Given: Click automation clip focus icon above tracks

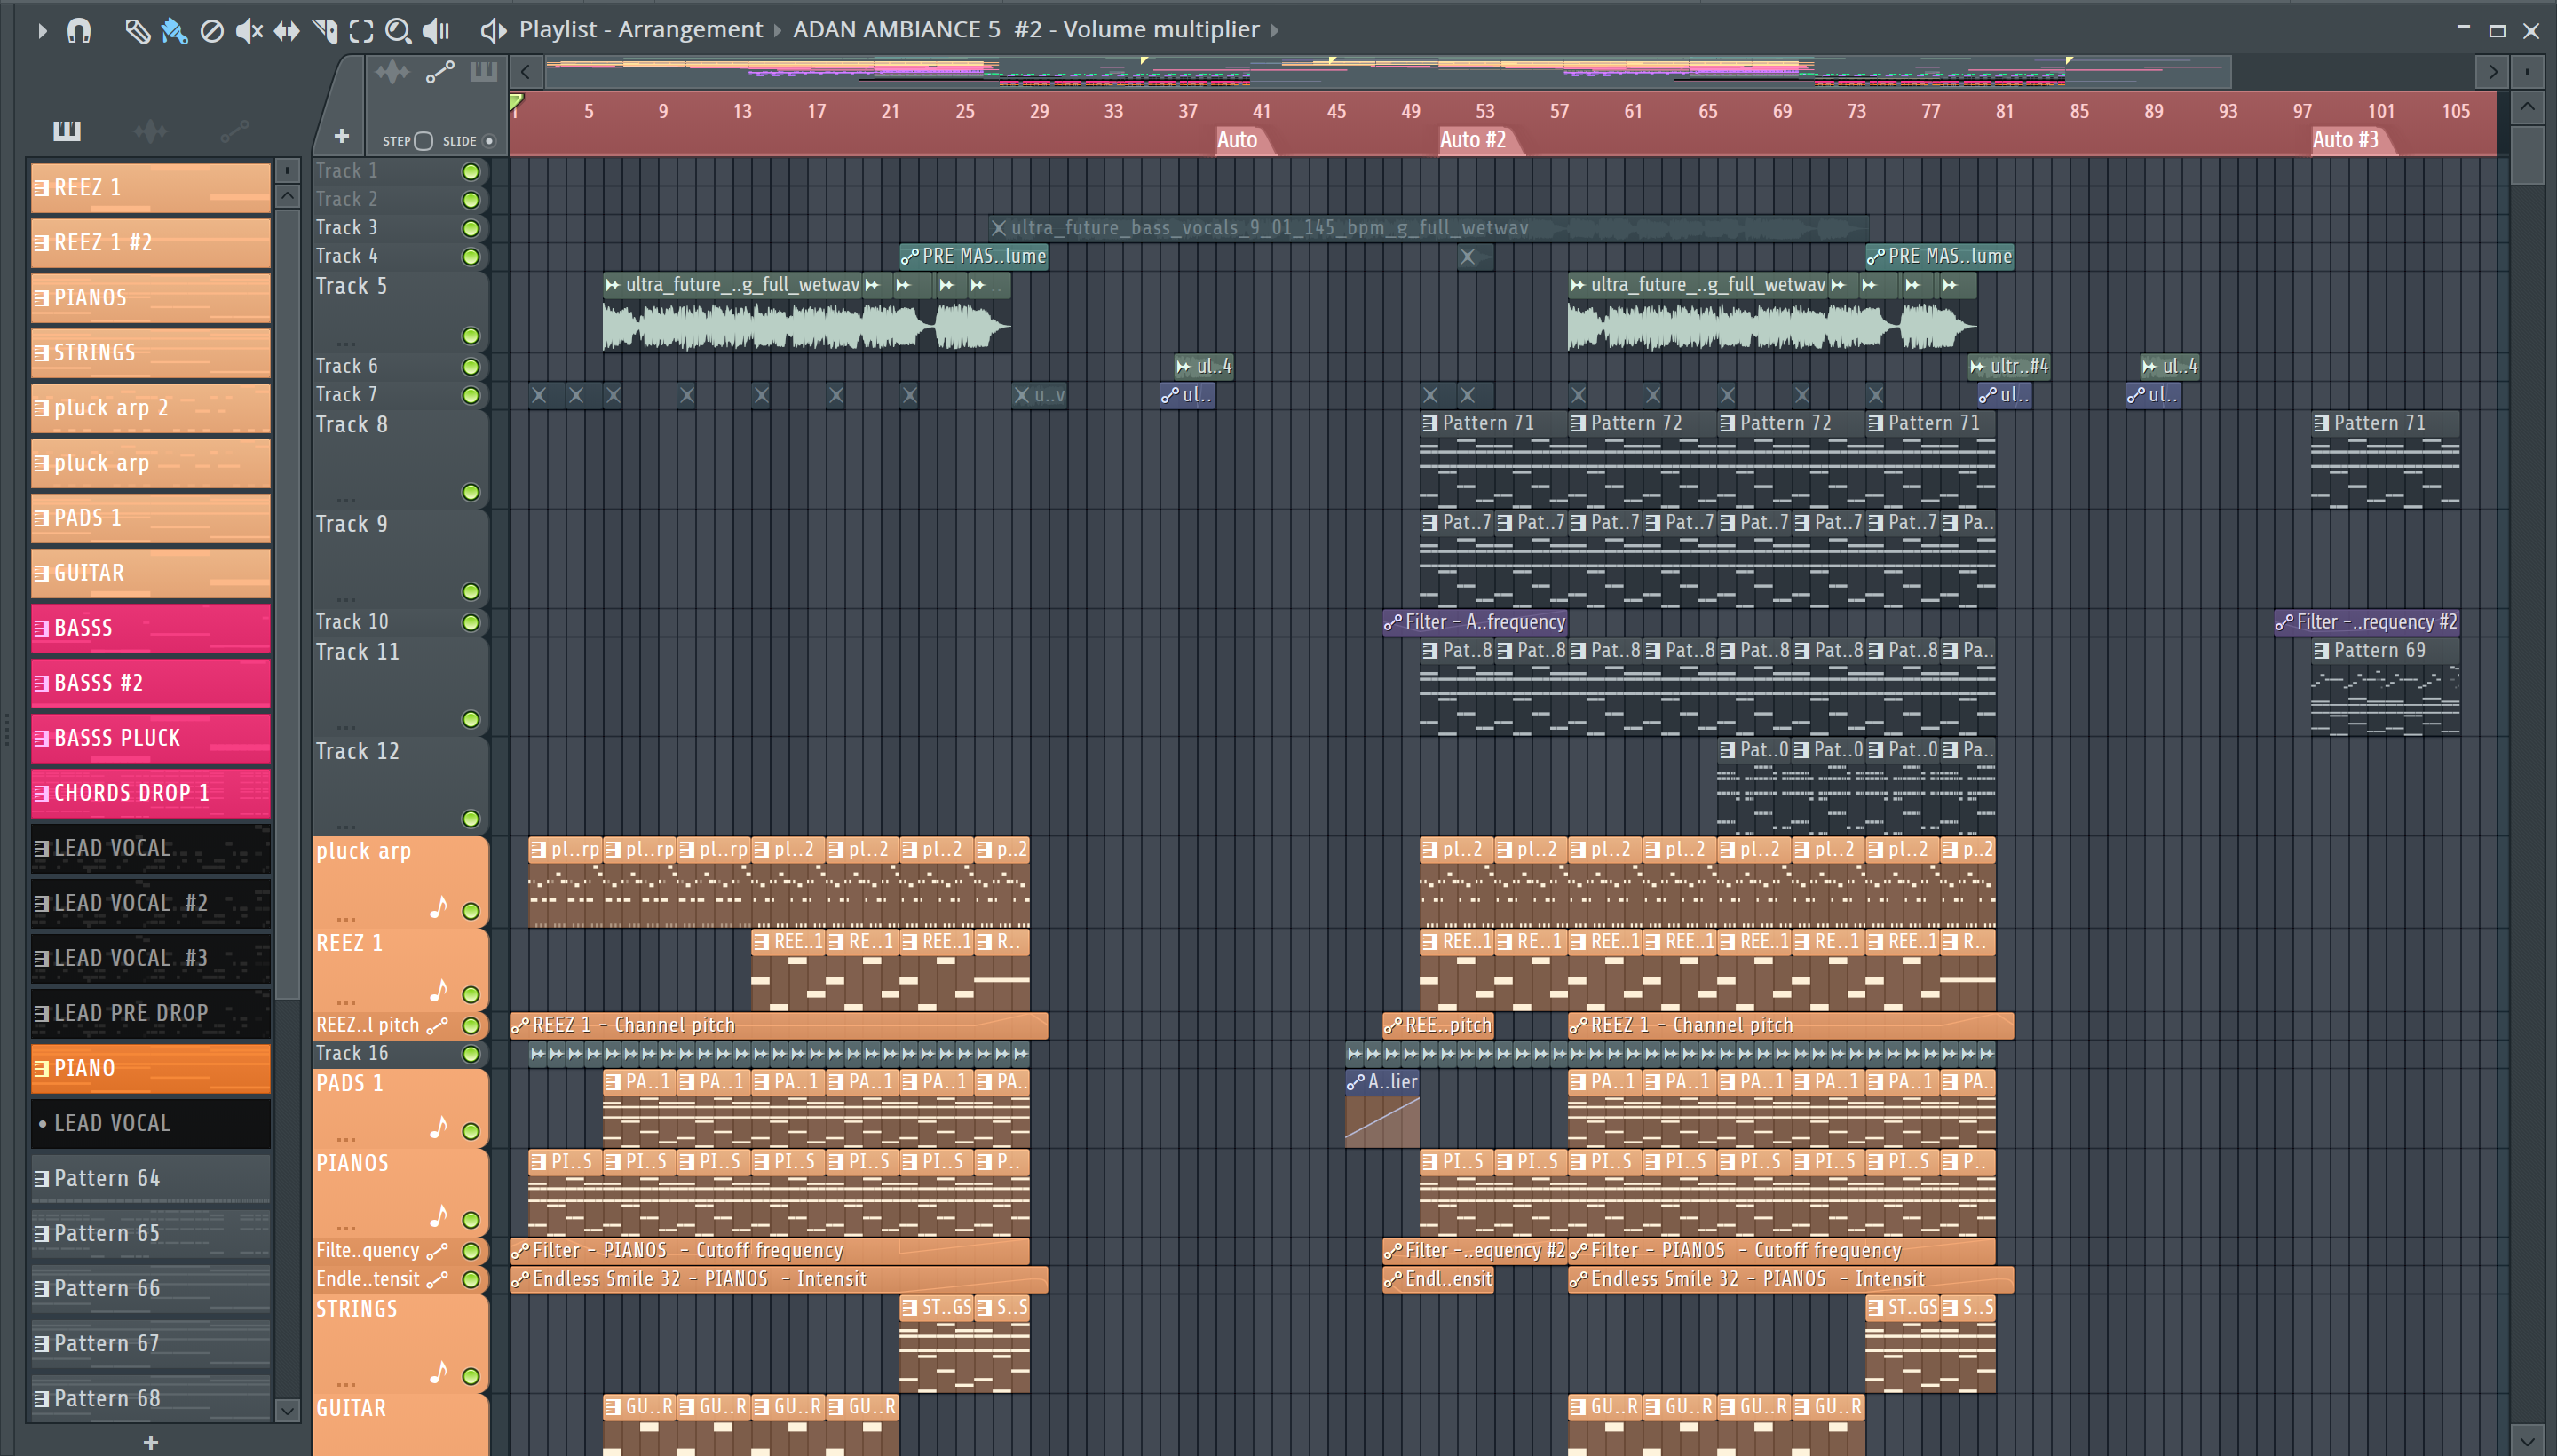Looking at the screenshot, I should coord(440,72).
